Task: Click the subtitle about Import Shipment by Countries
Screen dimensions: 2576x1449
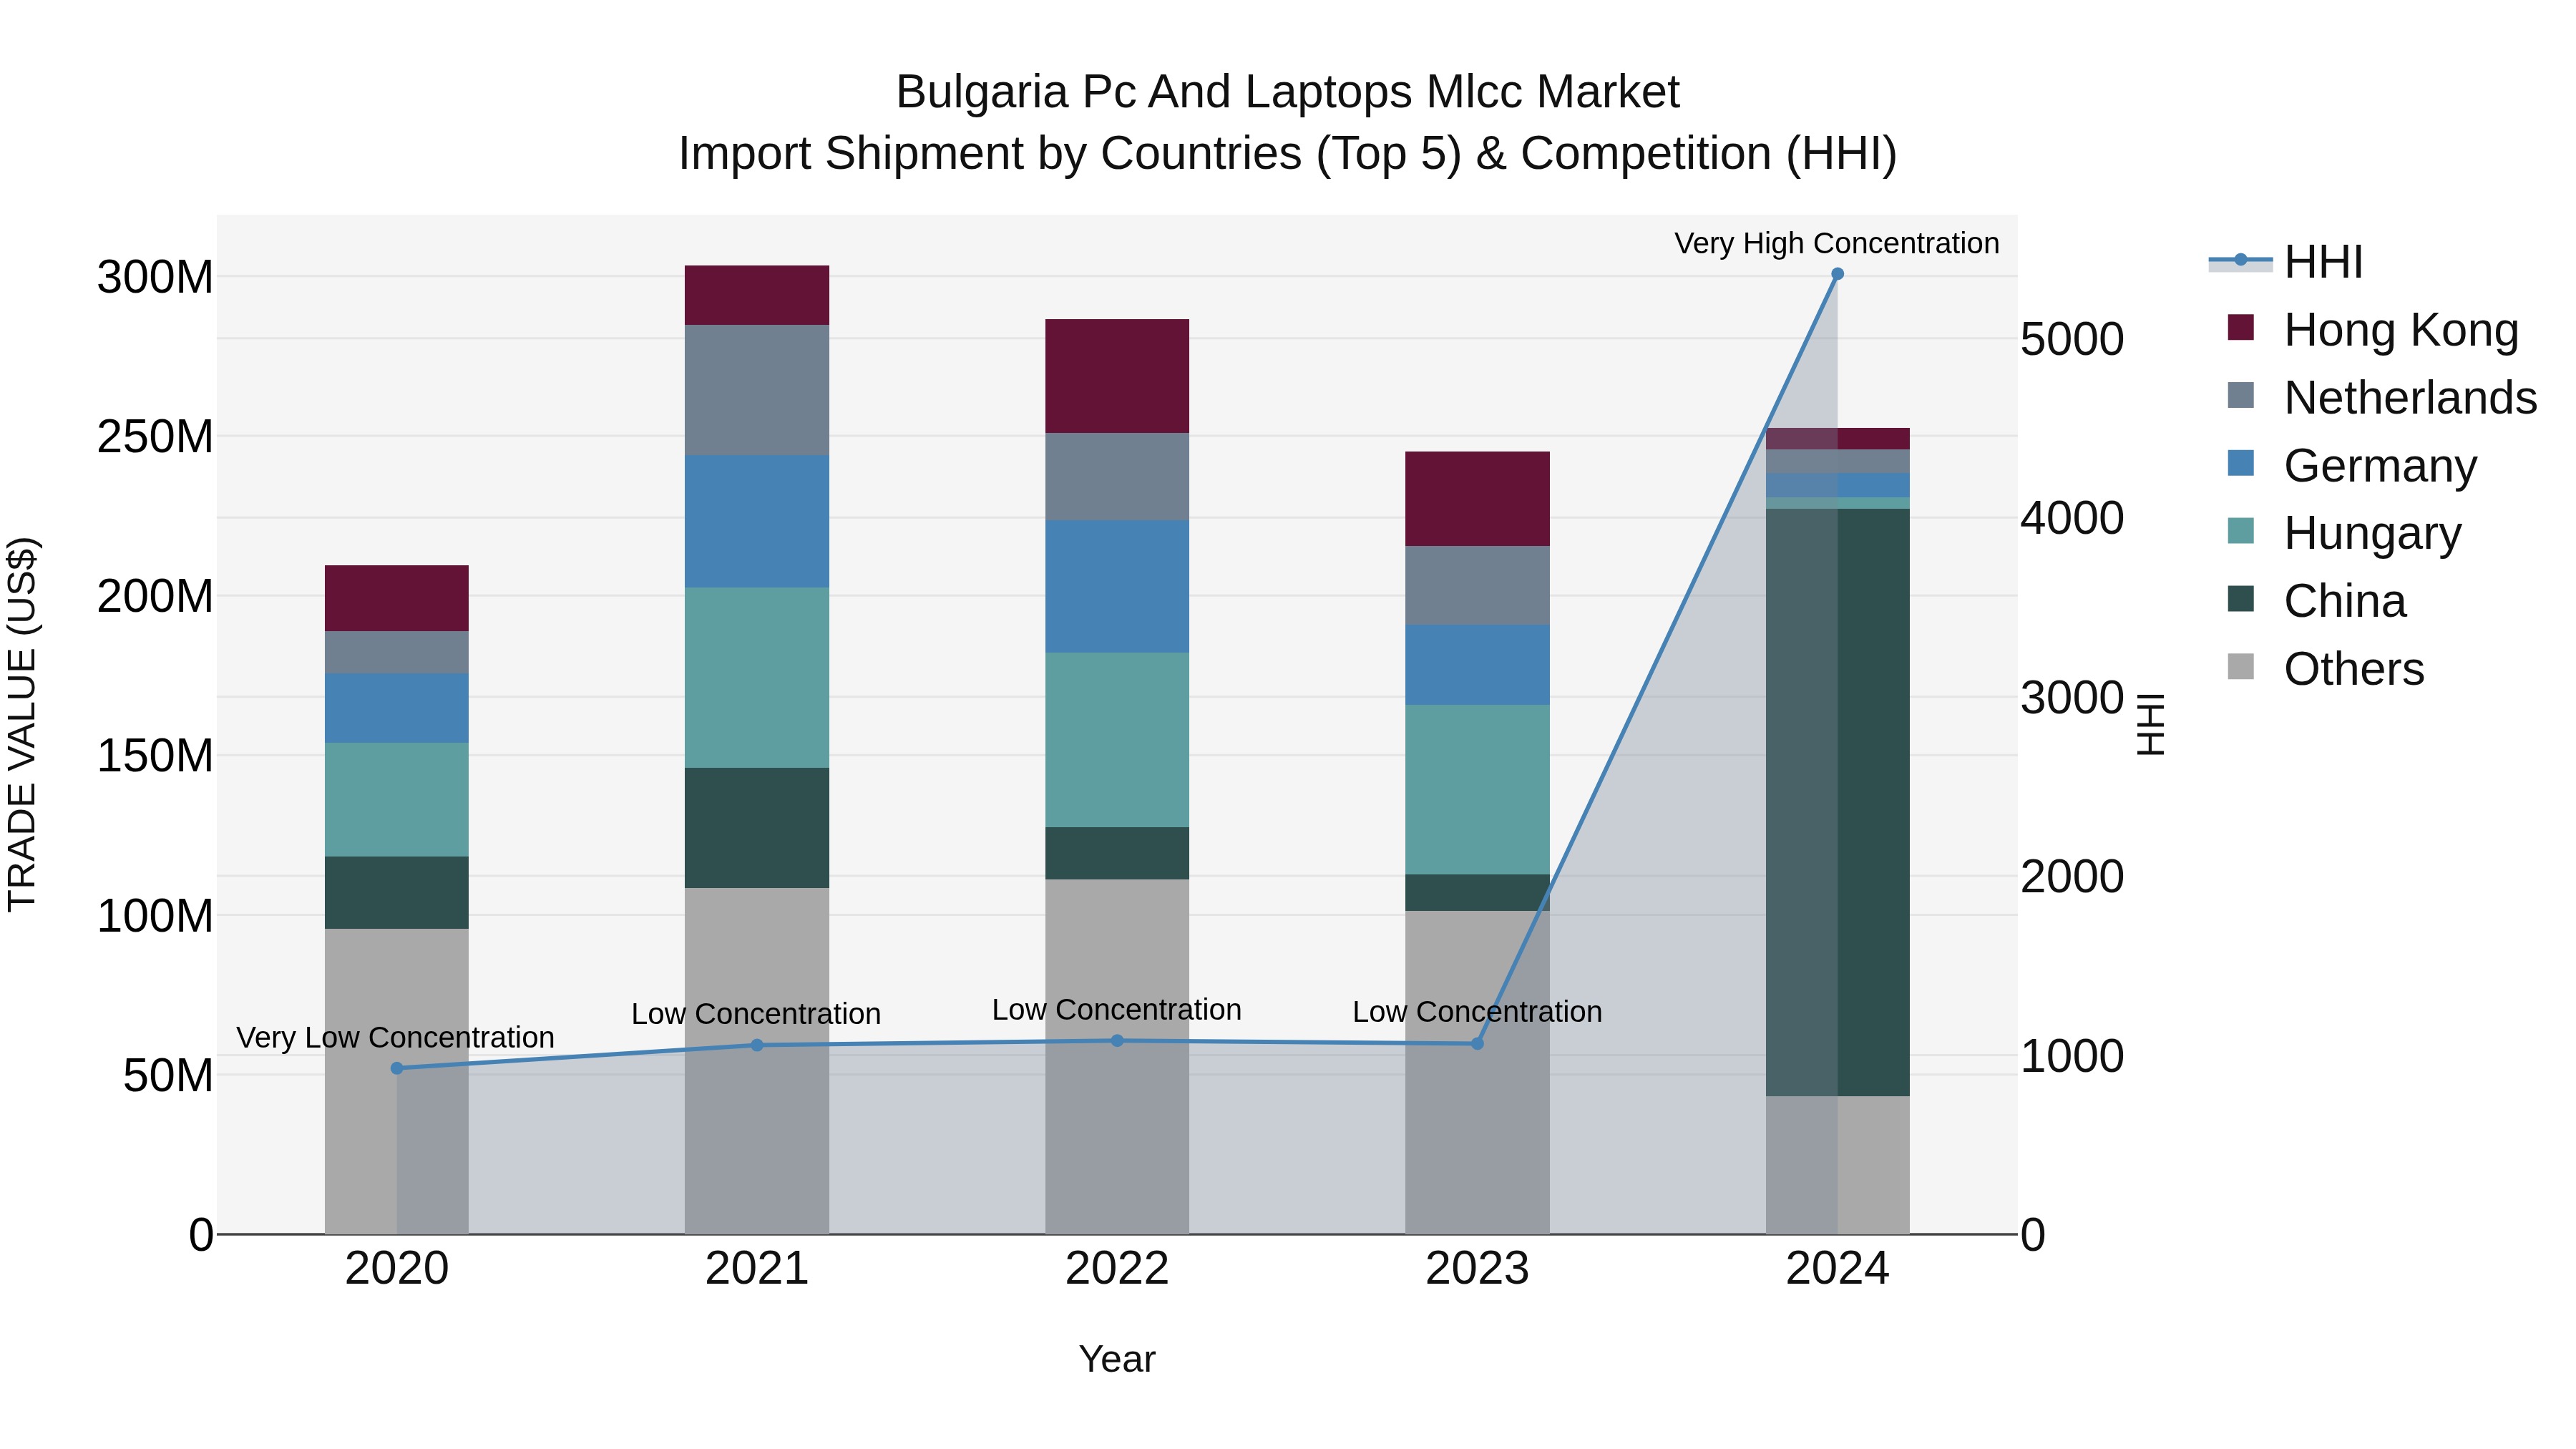Action: click(1287, 154)
